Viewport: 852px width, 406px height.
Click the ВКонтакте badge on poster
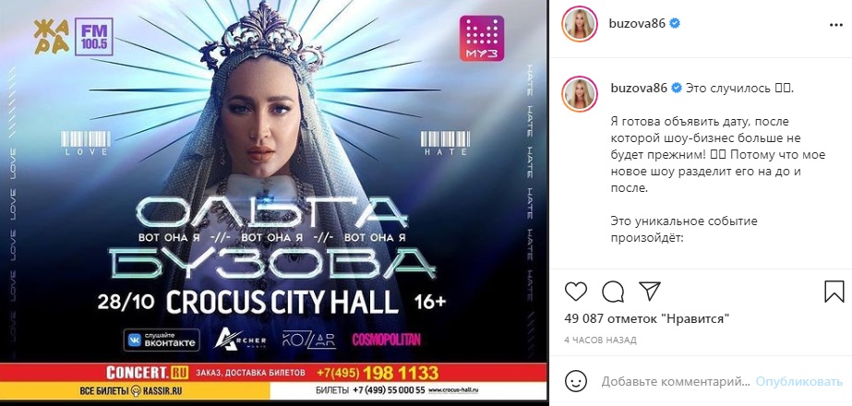[x=162, y=340]
